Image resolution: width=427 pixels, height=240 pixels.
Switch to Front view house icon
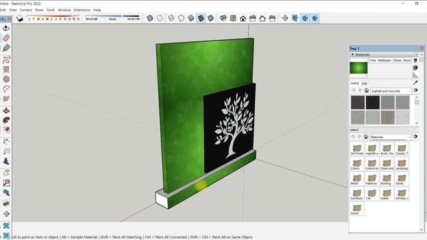click(x=243, y=18)
